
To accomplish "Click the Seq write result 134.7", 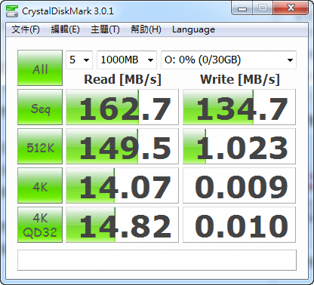I will point(239,107).
